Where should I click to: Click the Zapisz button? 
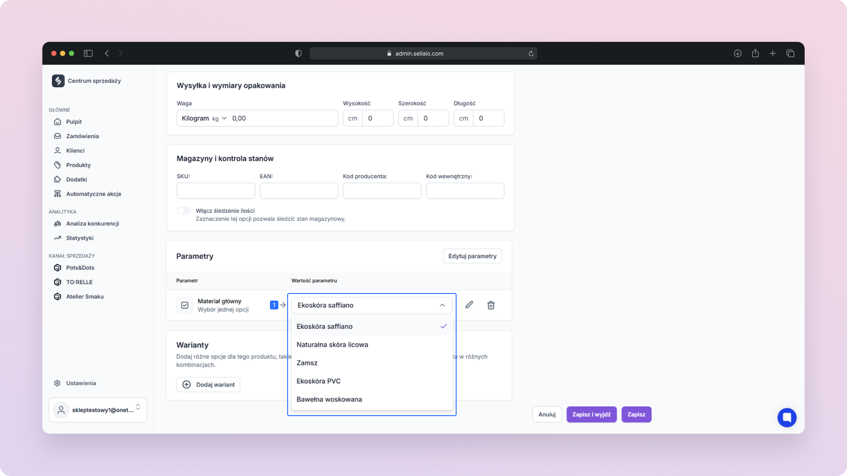(637, 414)
